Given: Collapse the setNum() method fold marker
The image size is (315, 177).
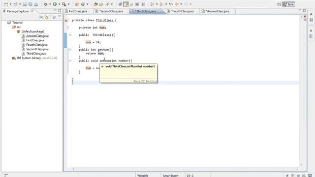Looking at the screenshot, I should tap(70, 60).
